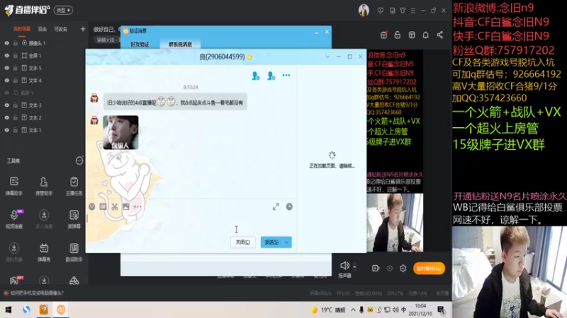Click first contact icon in chat header
This screenshot has height=318, width=567.
tap(256, 76)
